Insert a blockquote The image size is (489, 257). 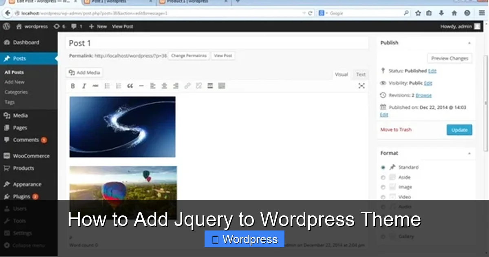point(130,86)
